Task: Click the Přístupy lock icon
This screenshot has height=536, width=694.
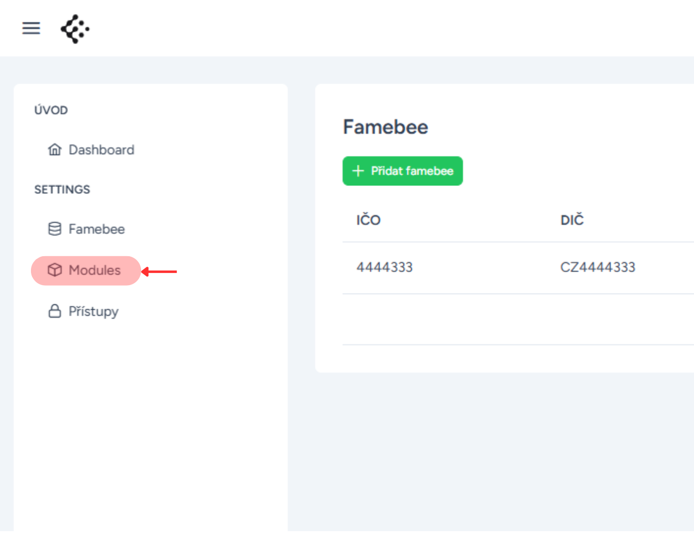Action: pos(55,311)
